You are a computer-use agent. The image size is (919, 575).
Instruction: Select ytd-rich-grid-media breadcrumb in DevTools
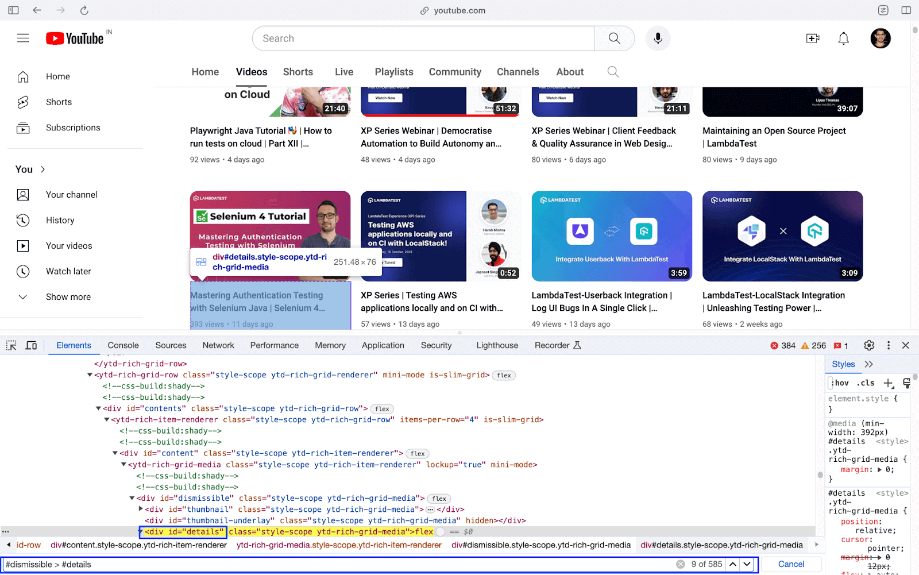coord(339,545)
